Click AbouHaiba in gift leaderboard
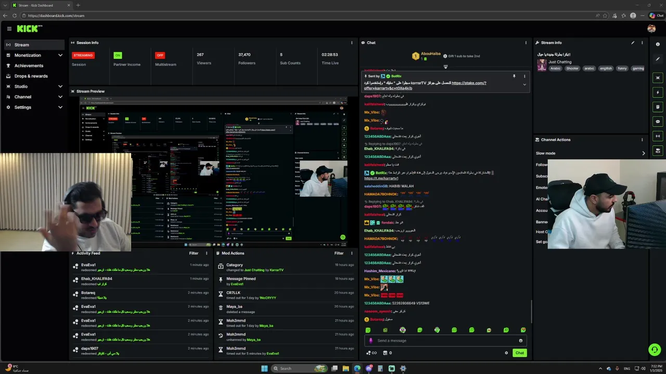The height and width of the screenshot is (374, 666). (x=430, y=54)
